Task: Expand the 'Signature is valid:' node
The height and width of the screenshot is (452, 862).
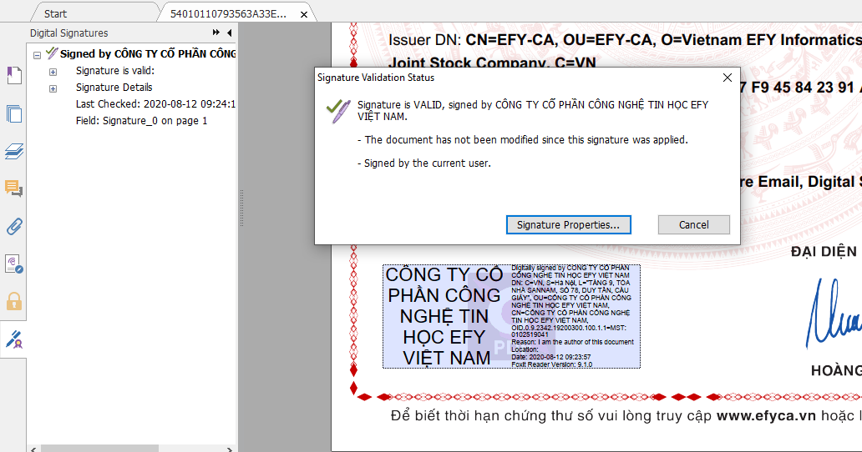Action: (53, 72)
